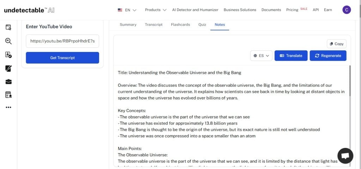The image size is (361, 169).
Task: Open the Earn page
Action: coord(328,10)
